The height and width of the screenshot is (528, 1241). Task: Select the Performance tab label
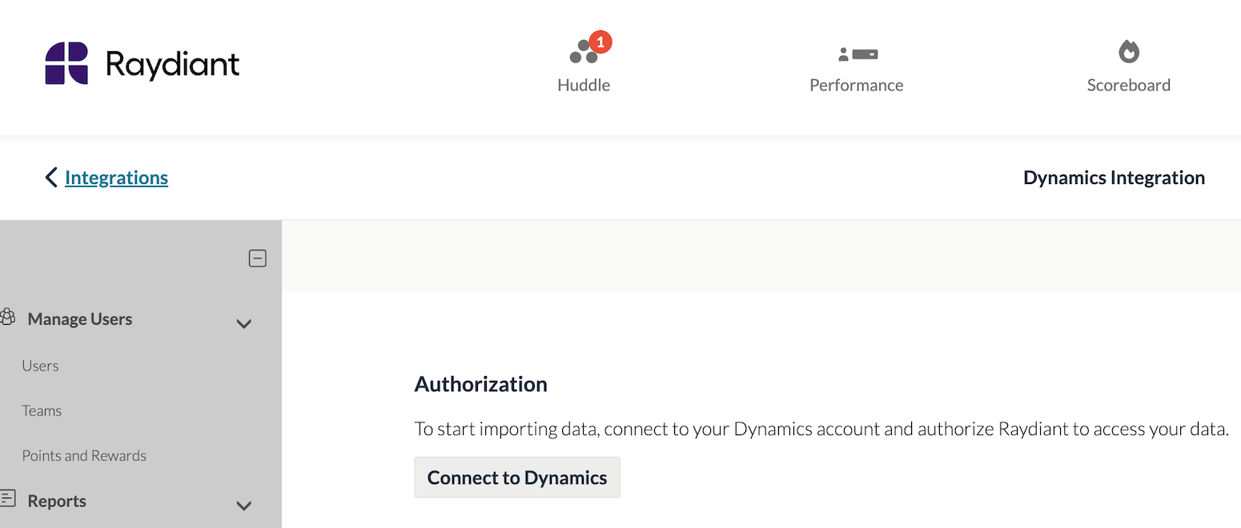tap(857, 85)
